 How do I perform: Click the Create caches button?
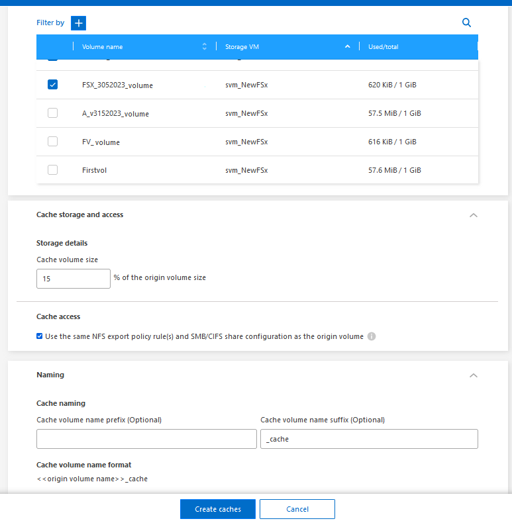click(218, 509)
